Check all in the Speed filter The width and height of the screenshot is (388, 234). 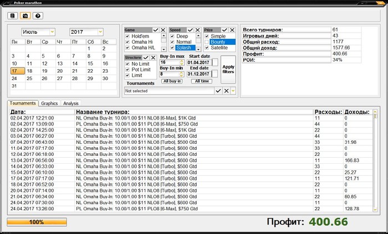tap(190, 30)
